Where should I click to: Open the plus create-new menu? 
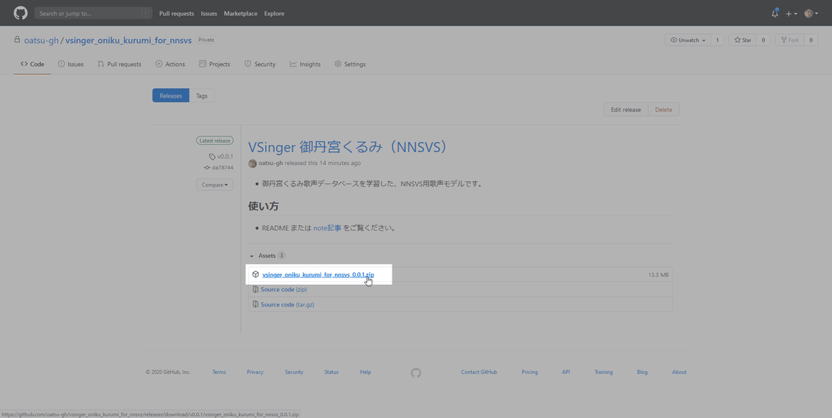click(x=791, y=13)
